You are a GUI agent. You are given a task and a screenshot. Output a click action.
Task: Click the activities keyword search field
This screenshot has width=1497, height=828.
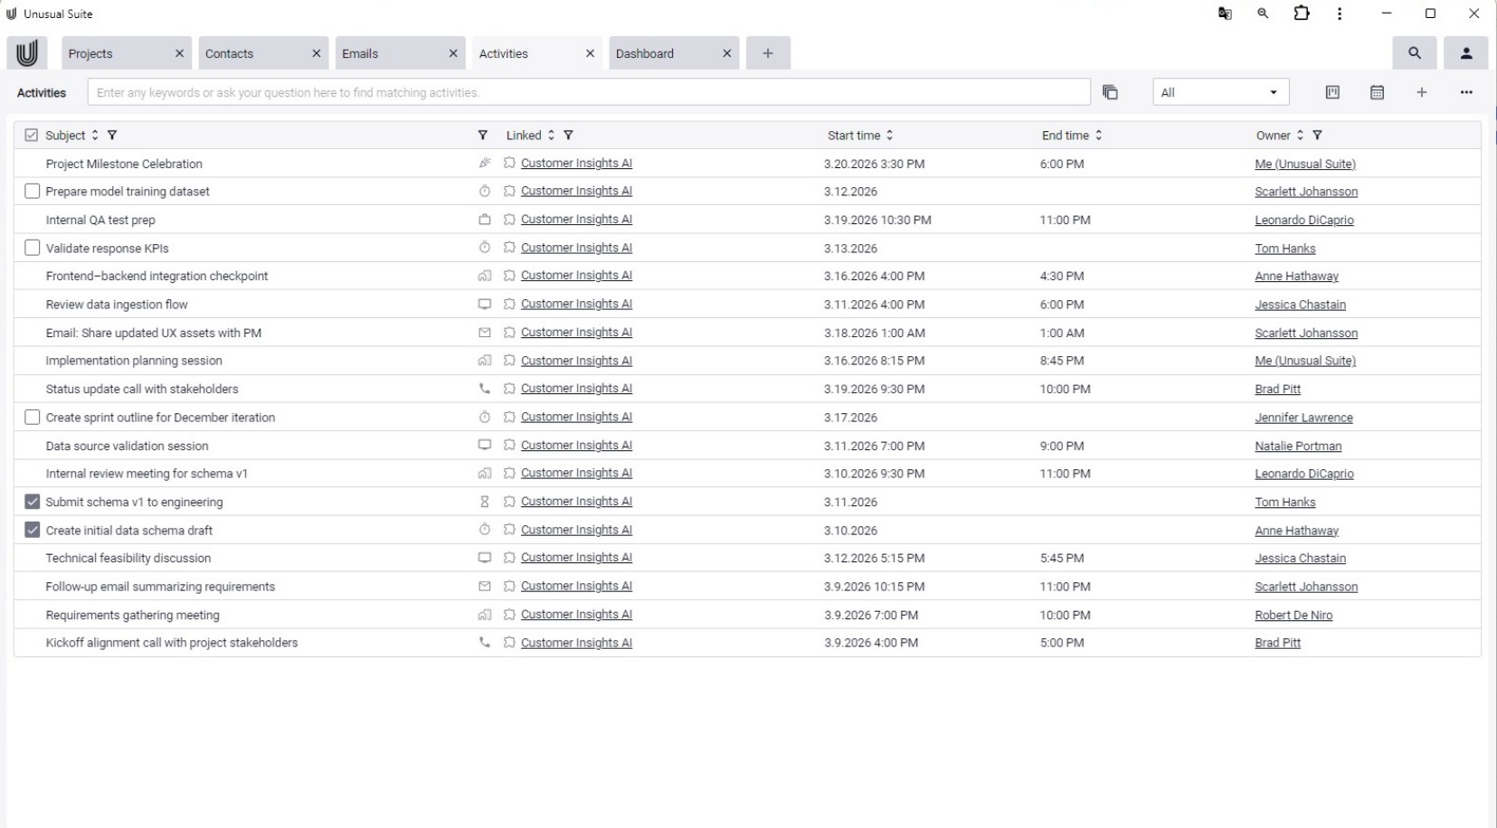(588, 92)
